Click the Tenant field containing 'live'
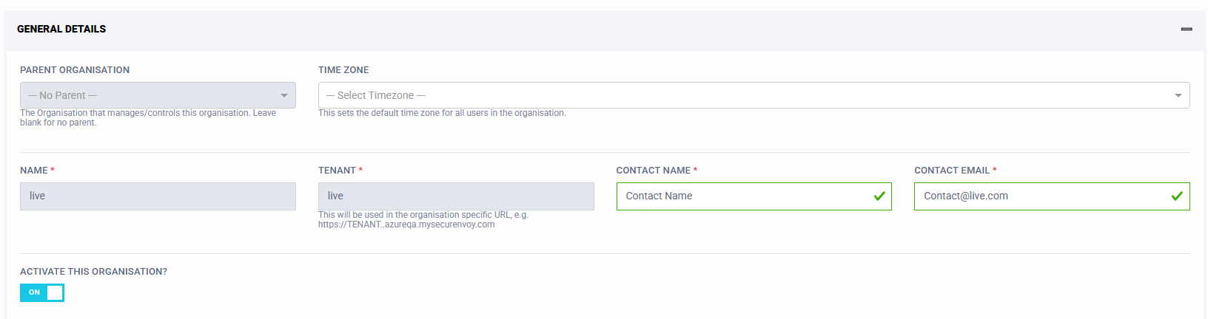Image resolution: width=1208 pixels, height=319 pixels. pos(456,196)
